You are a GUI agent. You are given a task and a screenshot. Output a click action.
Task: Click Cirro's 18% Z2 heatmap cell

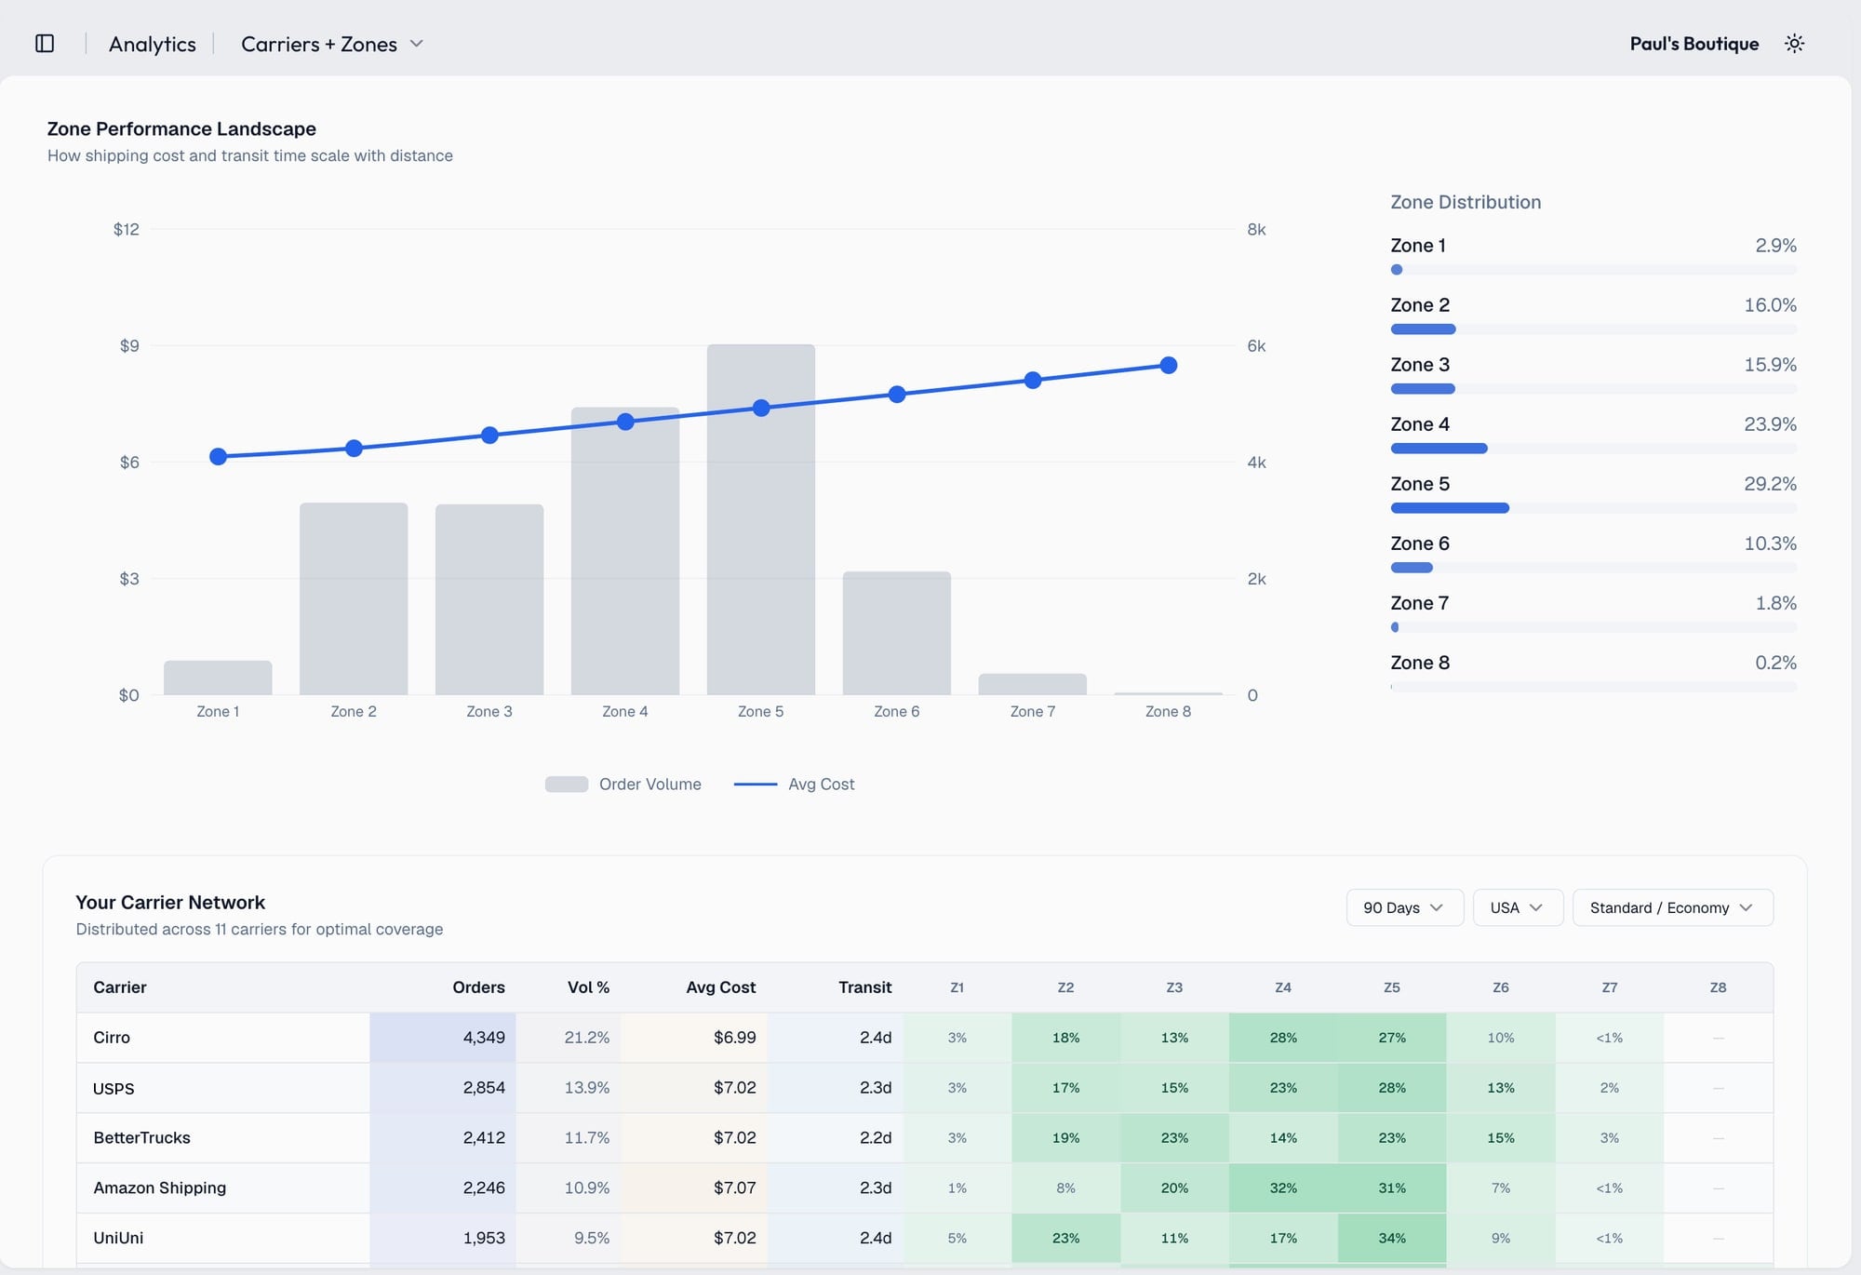click(x=1066, y=1038)
